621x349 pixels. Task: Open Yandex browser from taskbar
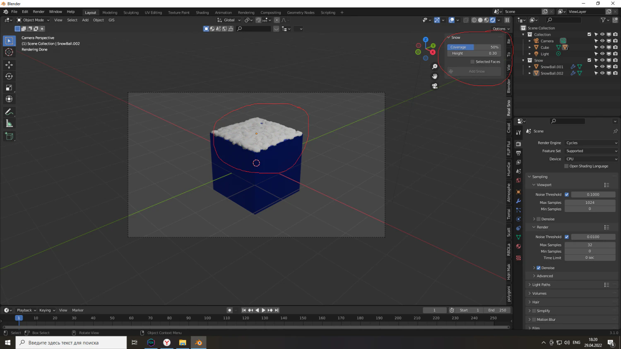point(167,342)
